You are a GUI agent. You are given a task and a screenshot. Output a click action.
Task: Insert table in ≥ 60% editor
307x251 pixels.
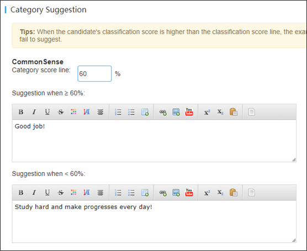[145, 112]
